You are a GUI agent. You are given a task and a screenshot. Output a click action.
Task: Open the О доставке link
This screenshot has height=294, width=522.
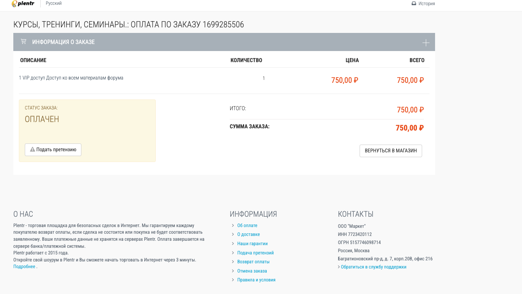[248, 234]
